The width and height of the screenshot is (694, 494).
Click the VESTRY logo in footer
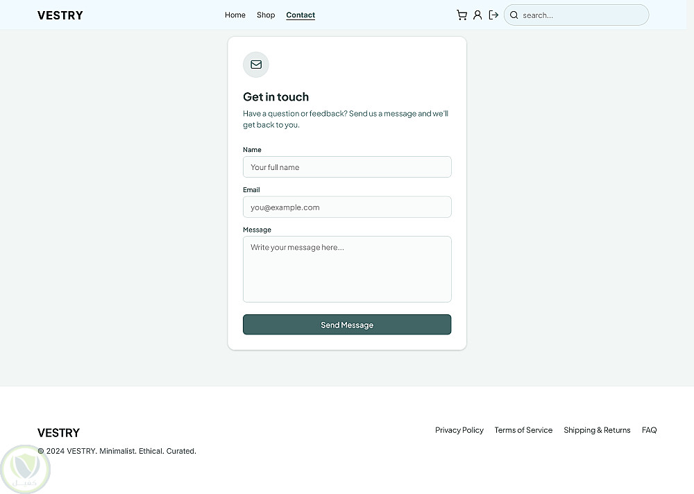pyautogui.click(x=58, y=432)
